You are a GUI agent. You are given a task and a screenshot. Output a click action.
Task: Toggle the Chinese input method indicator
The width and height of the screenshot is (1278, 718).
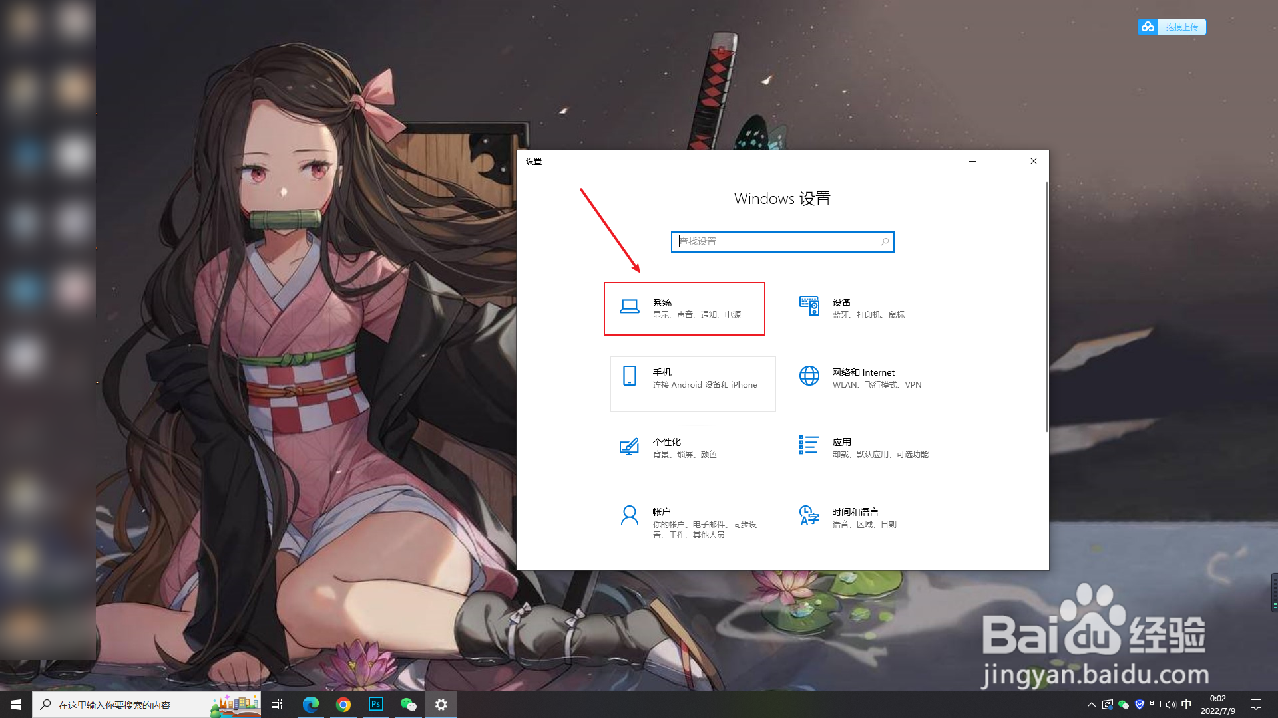coord(1186,705)
